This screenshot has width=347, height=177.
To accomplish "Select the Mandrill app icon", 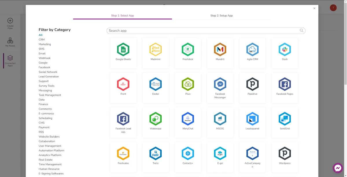I will pyautogui.click(x=220, y=50).
